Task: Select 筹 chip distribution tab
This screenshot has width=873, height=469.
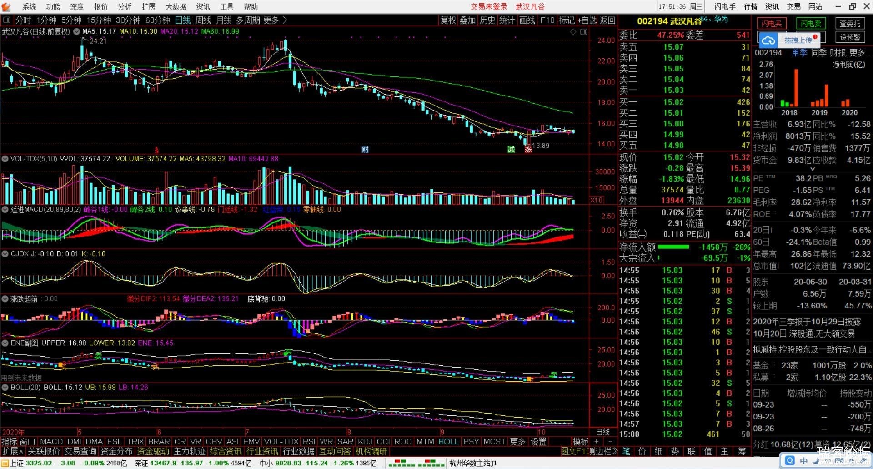Action: coord(742,451)
